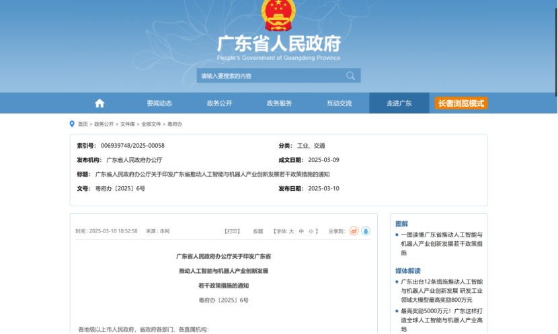Click the home icon in navigation bar

[x=99, y=103]
